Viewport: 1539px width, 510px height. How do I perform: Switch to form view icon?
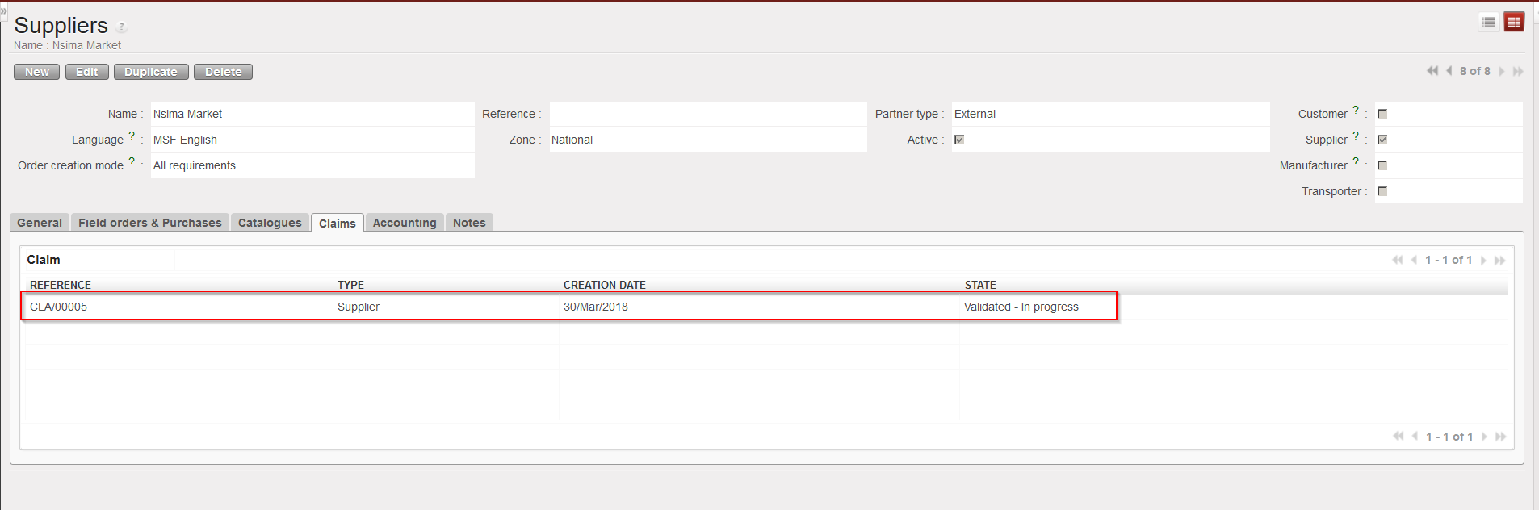[x=1514, y=22]
